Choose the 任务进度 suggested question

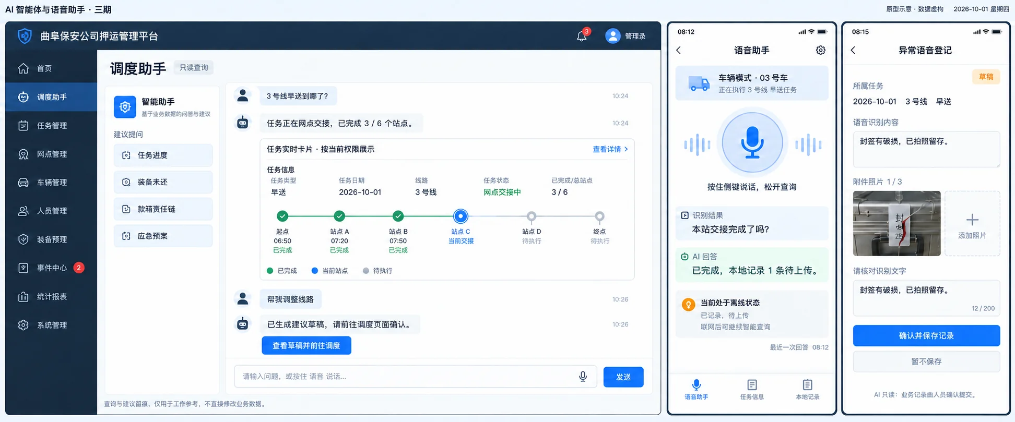tap(163, 155)
